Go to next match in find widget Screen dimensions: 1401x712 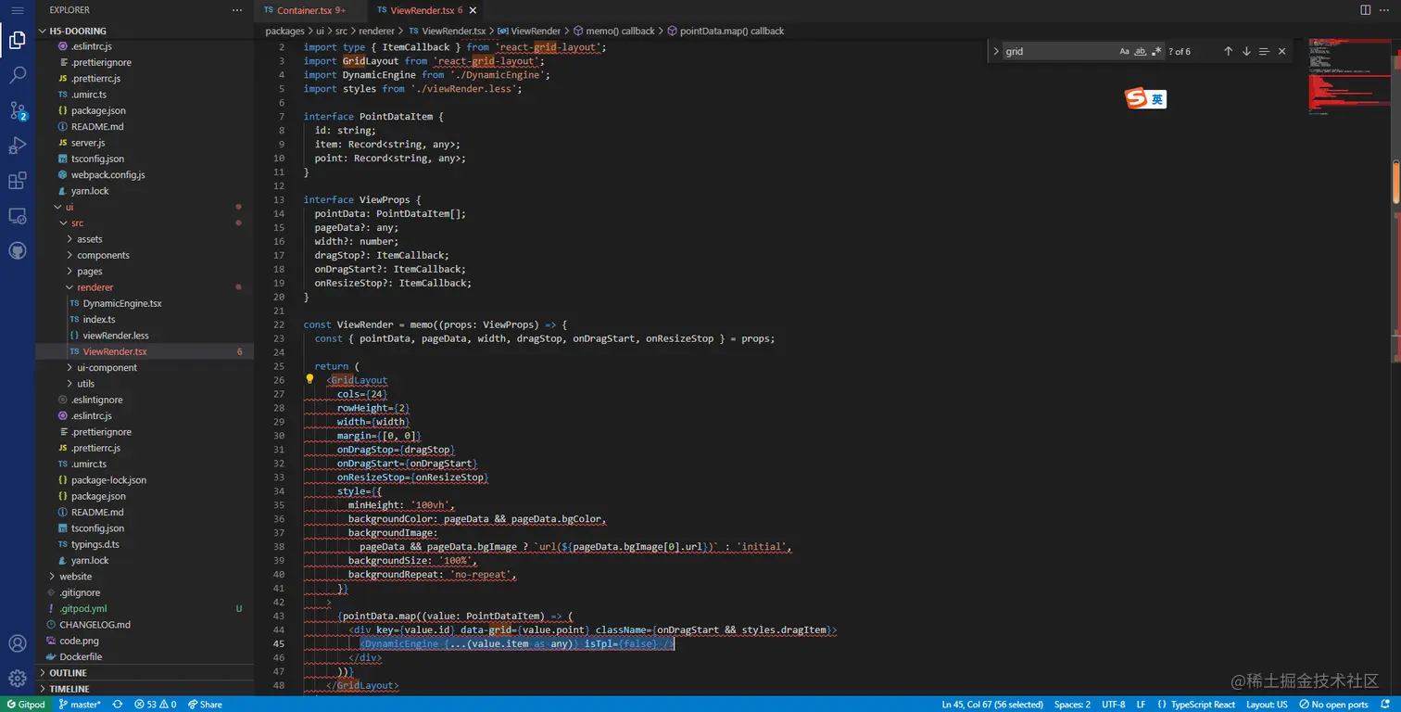[x=1246, y=52]
